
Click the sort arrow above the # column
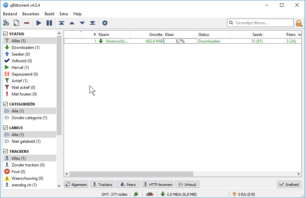click(80, 32)
